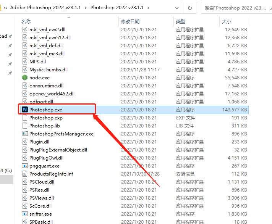Select the Photoshop.lib file name
The width and height of the screenshot is (272, 224).
pyautogui.click(x=45, y=126)
